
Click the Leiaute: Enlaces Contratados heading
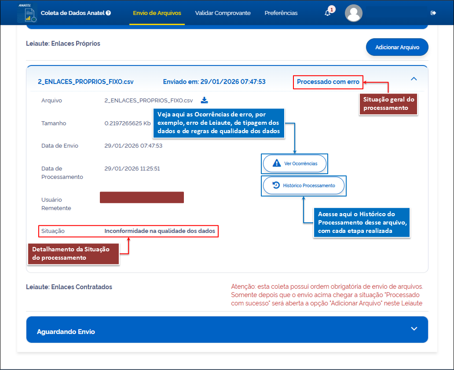click(x=69, y=287)
